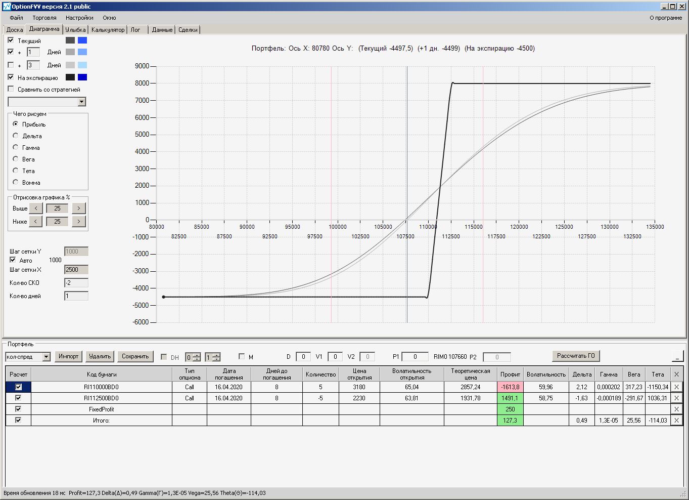Decrease the Ниже chart trim with left arrow
Screen dimensions: 689x500
pos(35,222)
